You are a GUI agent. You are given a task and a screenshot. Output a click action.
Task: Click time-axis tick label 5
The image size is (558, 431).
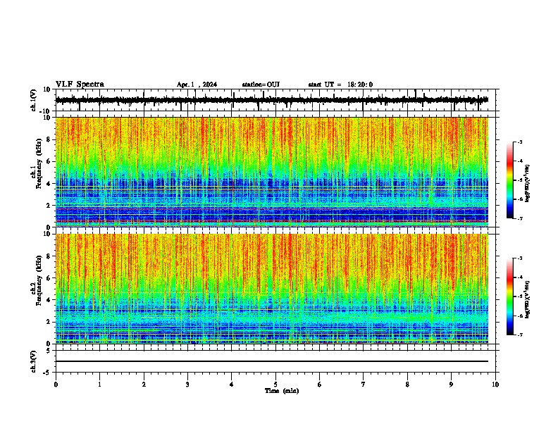tap(275, 385)
